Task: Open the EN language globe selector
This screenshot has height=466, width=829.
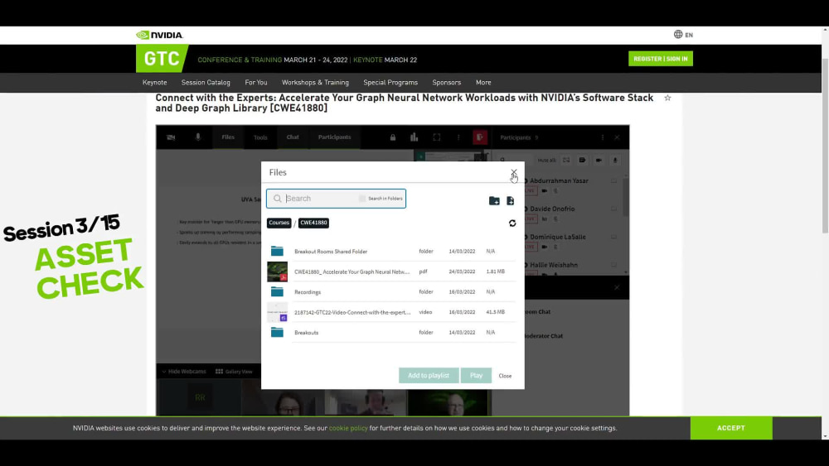Action: [683, 34]
